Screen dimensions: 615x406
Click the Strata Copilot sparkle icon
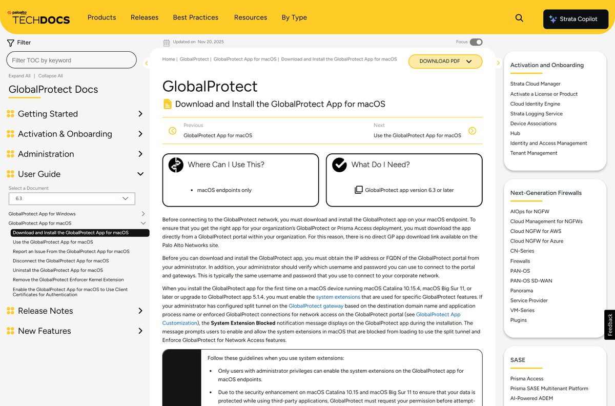click(x=552, y=19)
